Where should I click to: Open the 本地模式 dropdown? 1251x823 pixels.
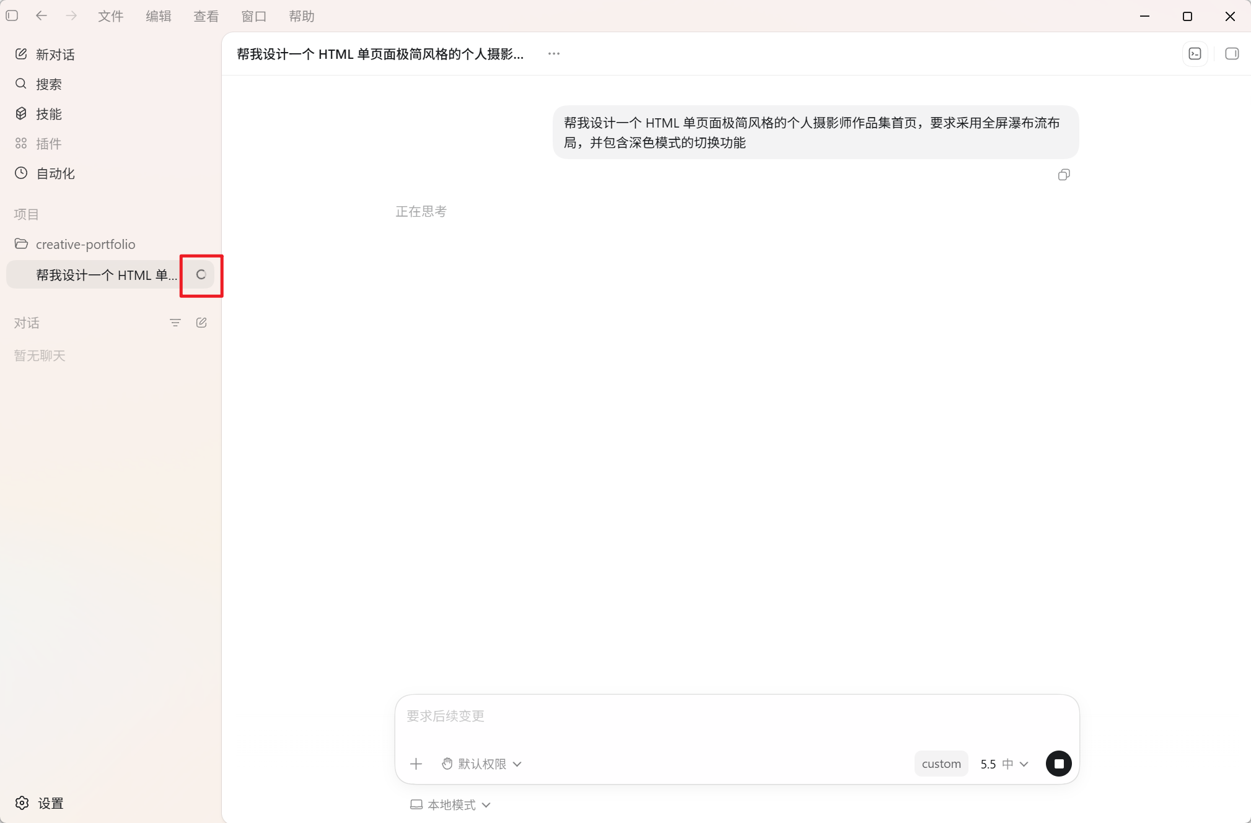pyautogui.click(x=450, y=805)
